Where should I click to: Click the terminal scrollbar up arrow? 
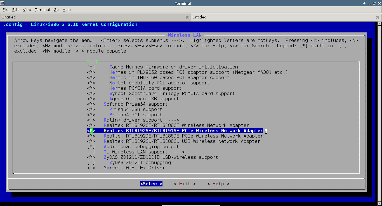point(379,24)
